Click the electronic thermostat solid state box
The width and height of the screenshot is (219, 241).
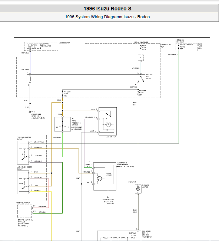click(x=109, y=175)
